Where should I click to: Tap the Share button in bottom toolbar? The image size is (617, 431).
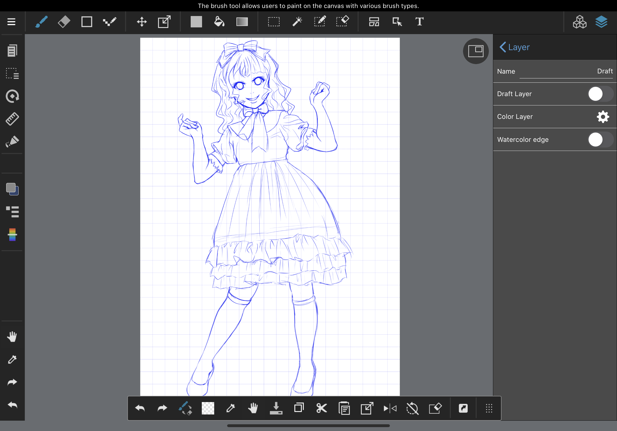point(463,408)
